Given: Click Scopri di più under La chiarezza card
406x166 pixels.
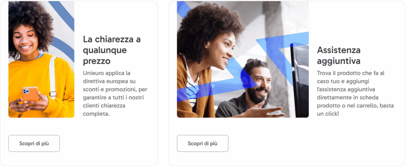Looking at the screenshot, I should (34, 143).
